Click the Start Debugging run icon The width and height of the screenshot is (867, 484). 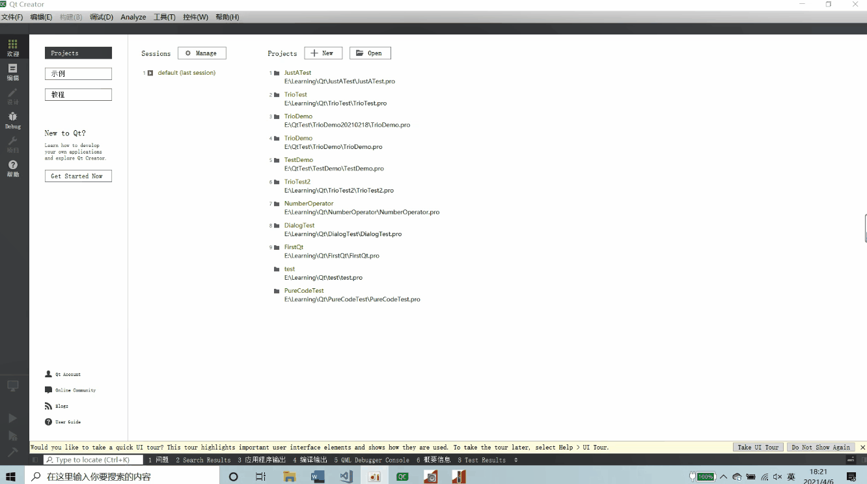pyautogui.click(x=13, y=436)
